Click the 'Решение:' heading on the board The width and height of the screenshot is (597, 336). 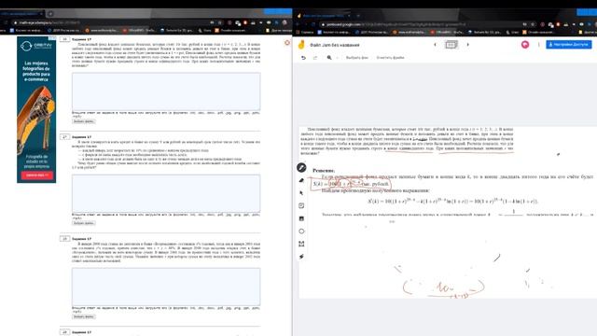[x=324, y=170]
